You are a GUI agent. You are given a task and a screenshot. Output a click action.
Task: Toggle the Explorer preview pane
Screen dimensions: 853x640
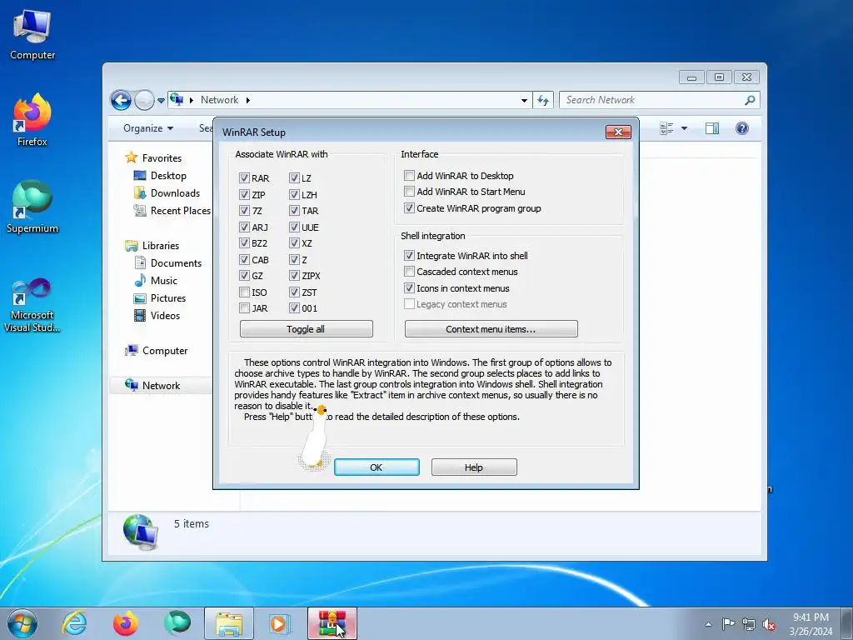tap(712, 128)
